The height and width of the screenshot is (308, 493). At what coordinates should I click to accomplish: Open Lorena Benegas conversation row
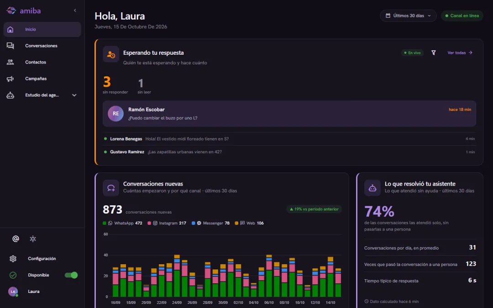[289, 139]
